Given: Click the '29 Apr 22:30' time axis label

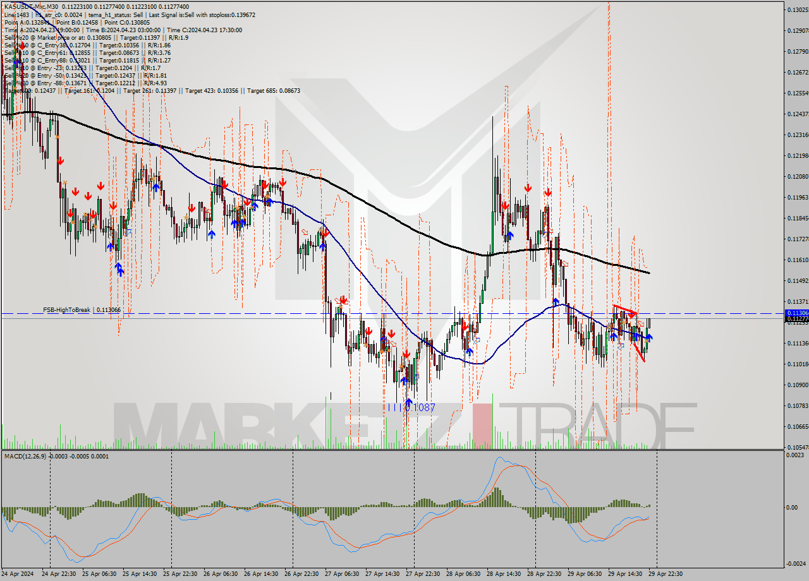Looking at the screenshot, I should pos(666,574).
